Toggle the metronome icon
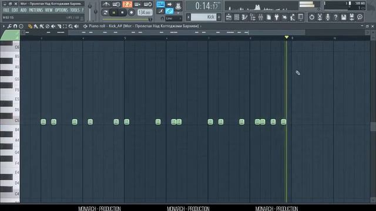 tap(106, 4)
